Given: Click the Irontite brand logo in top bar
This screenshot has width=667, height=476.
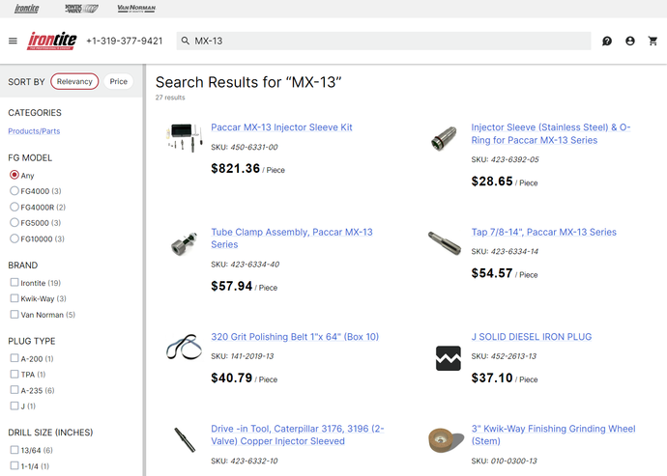Looking at the screenshot, I should pos(27,9).
